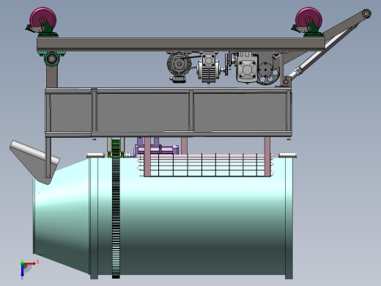Image resolution: width=381 pixels, height=286 pixels.
Task: Select the right panel of the gray frame
Action: point(240,112)
